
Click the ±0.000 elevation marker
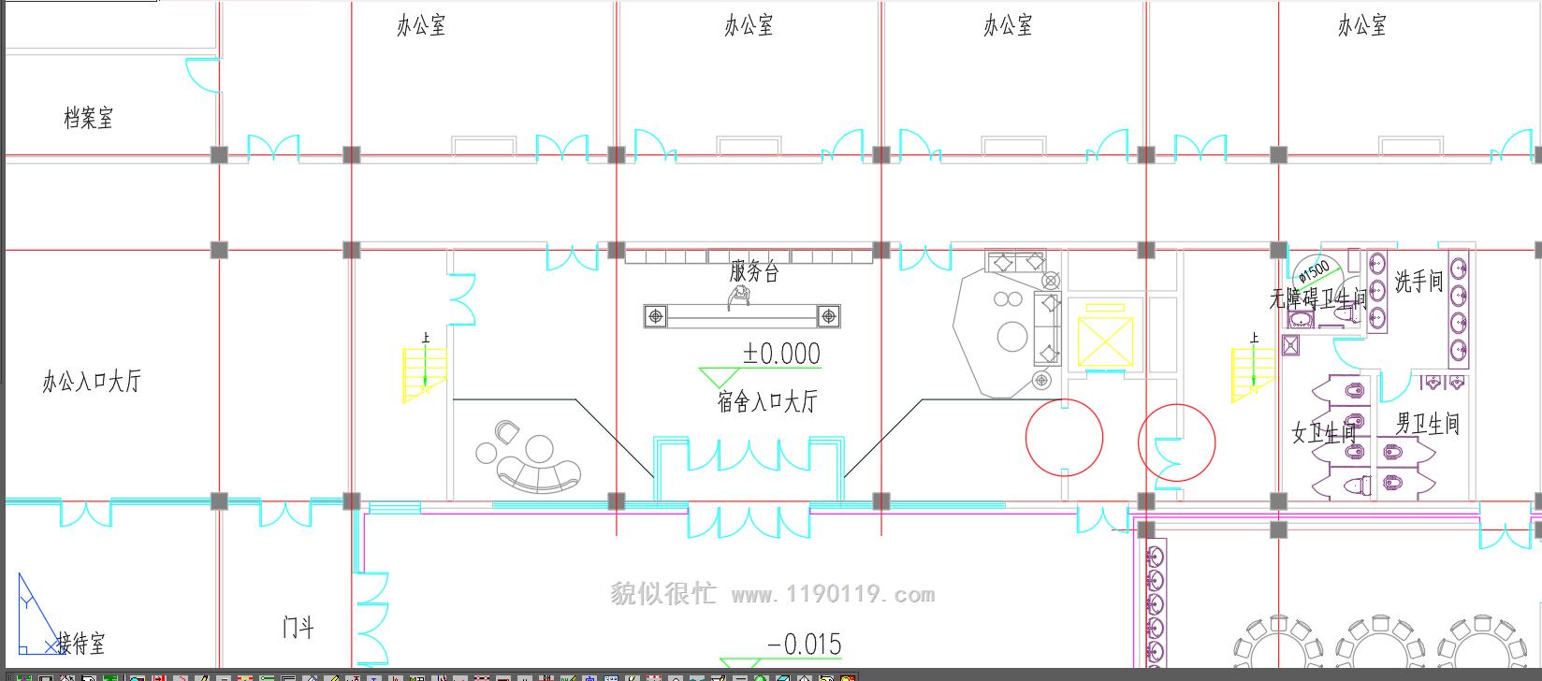[x=780, y=355]
